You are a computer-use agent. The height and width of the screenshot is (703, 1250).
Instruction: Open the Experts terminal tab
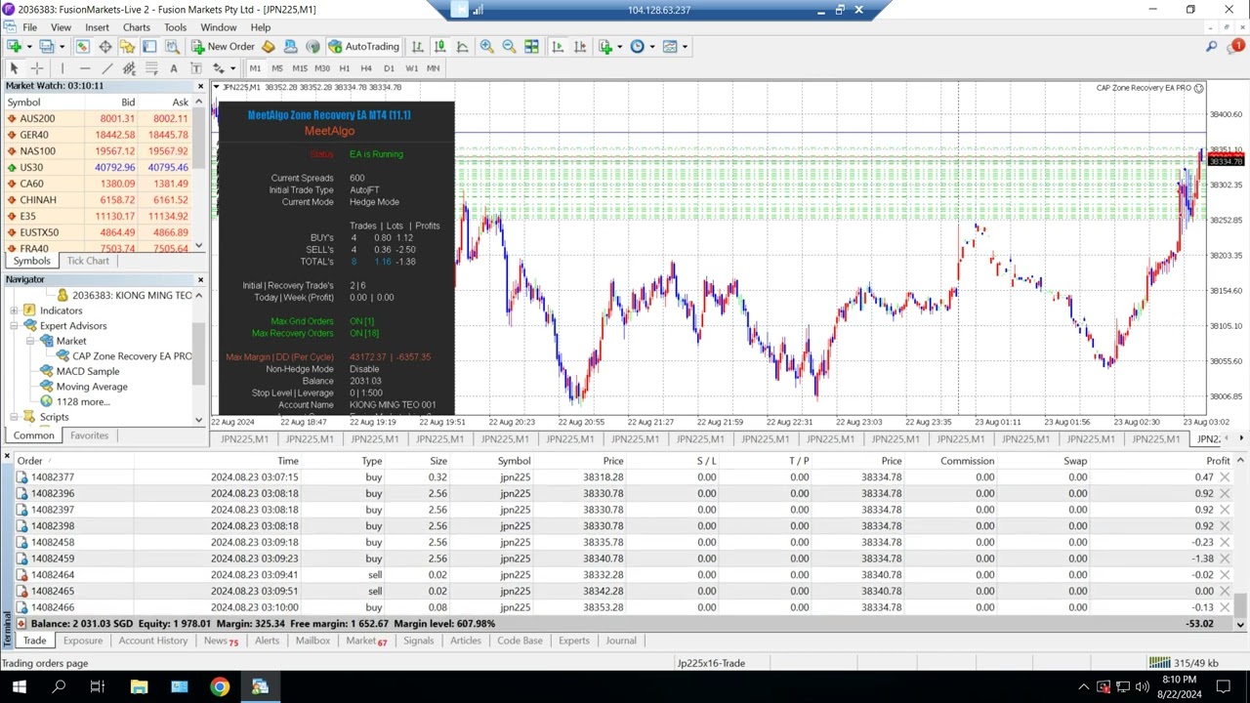pos(573,641)
